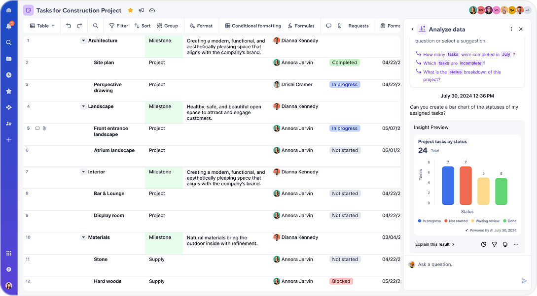Copy the insight preview result
This screenshot has height=296, width=537.
click(x=505, y=244)
